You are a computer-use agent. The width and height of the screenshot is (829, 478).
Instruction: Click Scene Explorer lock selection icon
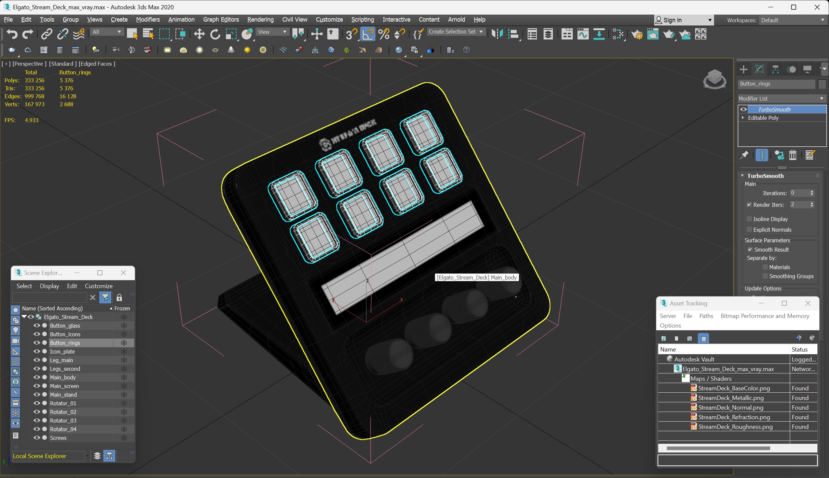point(119,297)
